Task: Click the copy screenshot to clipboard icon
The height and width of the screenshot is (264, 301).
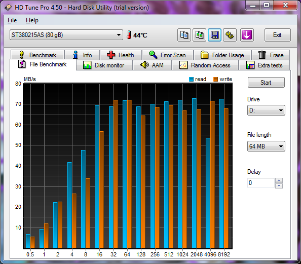Action: 200,35
